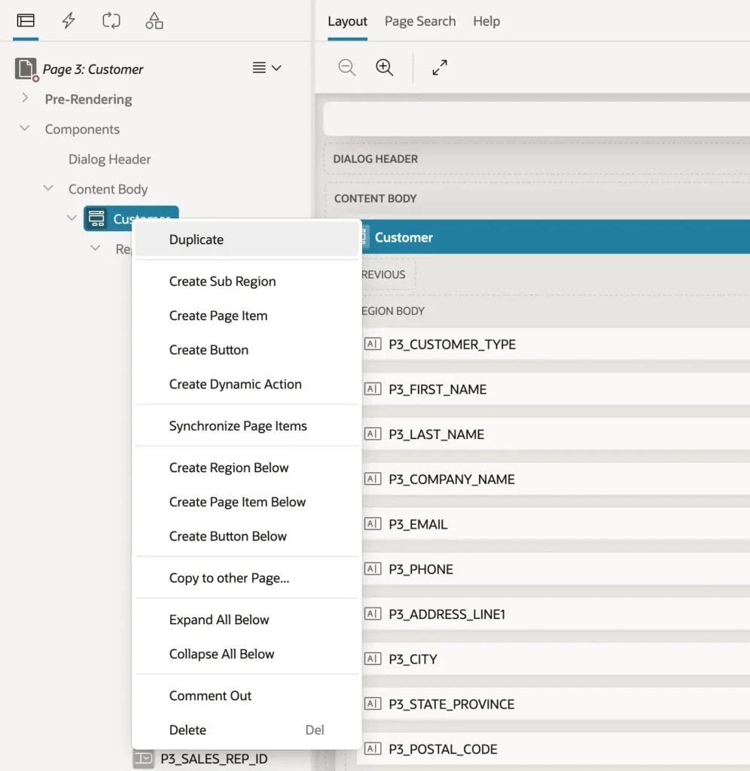Choose Delete from the context menu
The width and height of the screenshot is (750, 771).
tap(248, 730)
